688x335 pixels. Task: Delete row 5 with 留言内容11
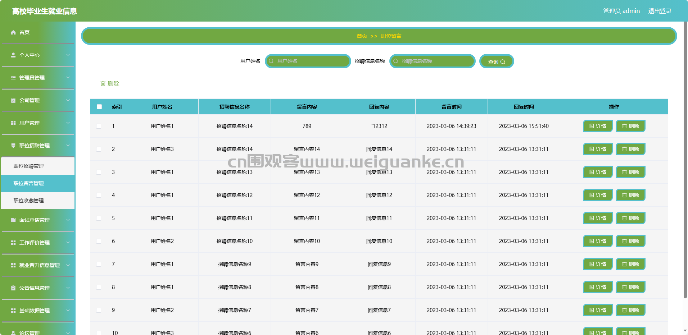coord(630,218)
